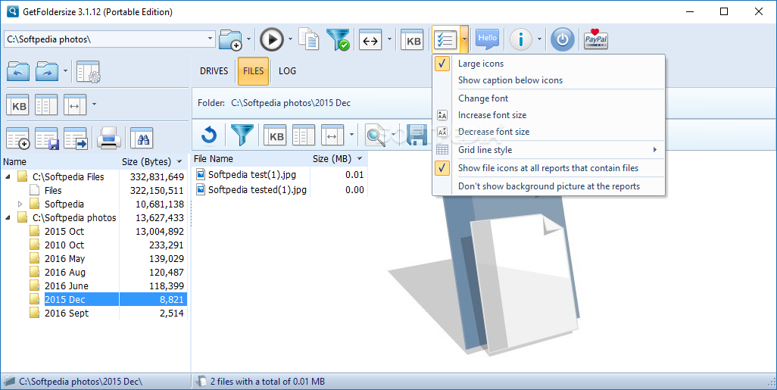
Task: Click the columns icon in files toolbar
Action: (x=304, y=136)
